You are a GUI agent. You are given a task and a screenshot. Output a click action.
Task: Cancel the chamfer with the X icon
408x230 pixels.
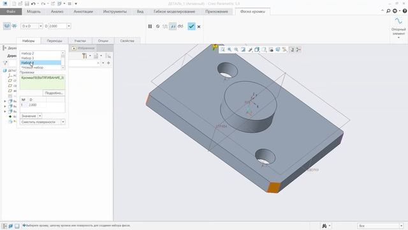[x=199, y=27]
